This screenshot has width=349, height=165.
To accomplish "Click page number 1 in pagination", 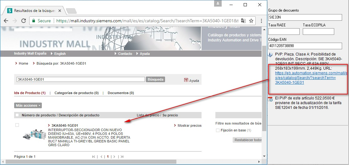I will [x=108, y=157].
